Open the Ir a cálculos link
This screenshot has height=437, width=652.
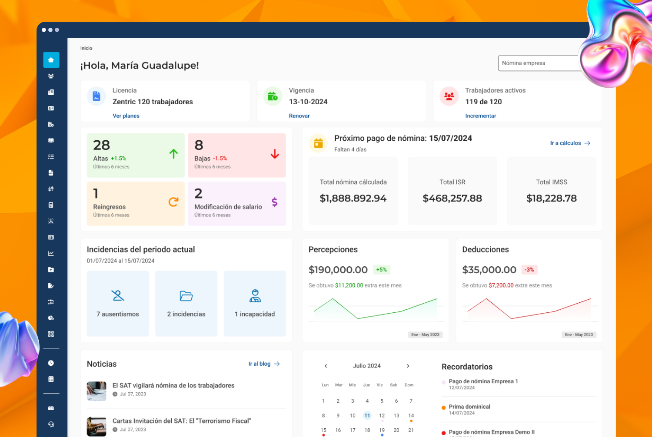pos(570,143)
